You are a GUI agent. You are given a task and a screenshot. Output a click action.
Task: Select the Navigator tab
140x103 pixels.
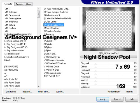click(8, 4)
